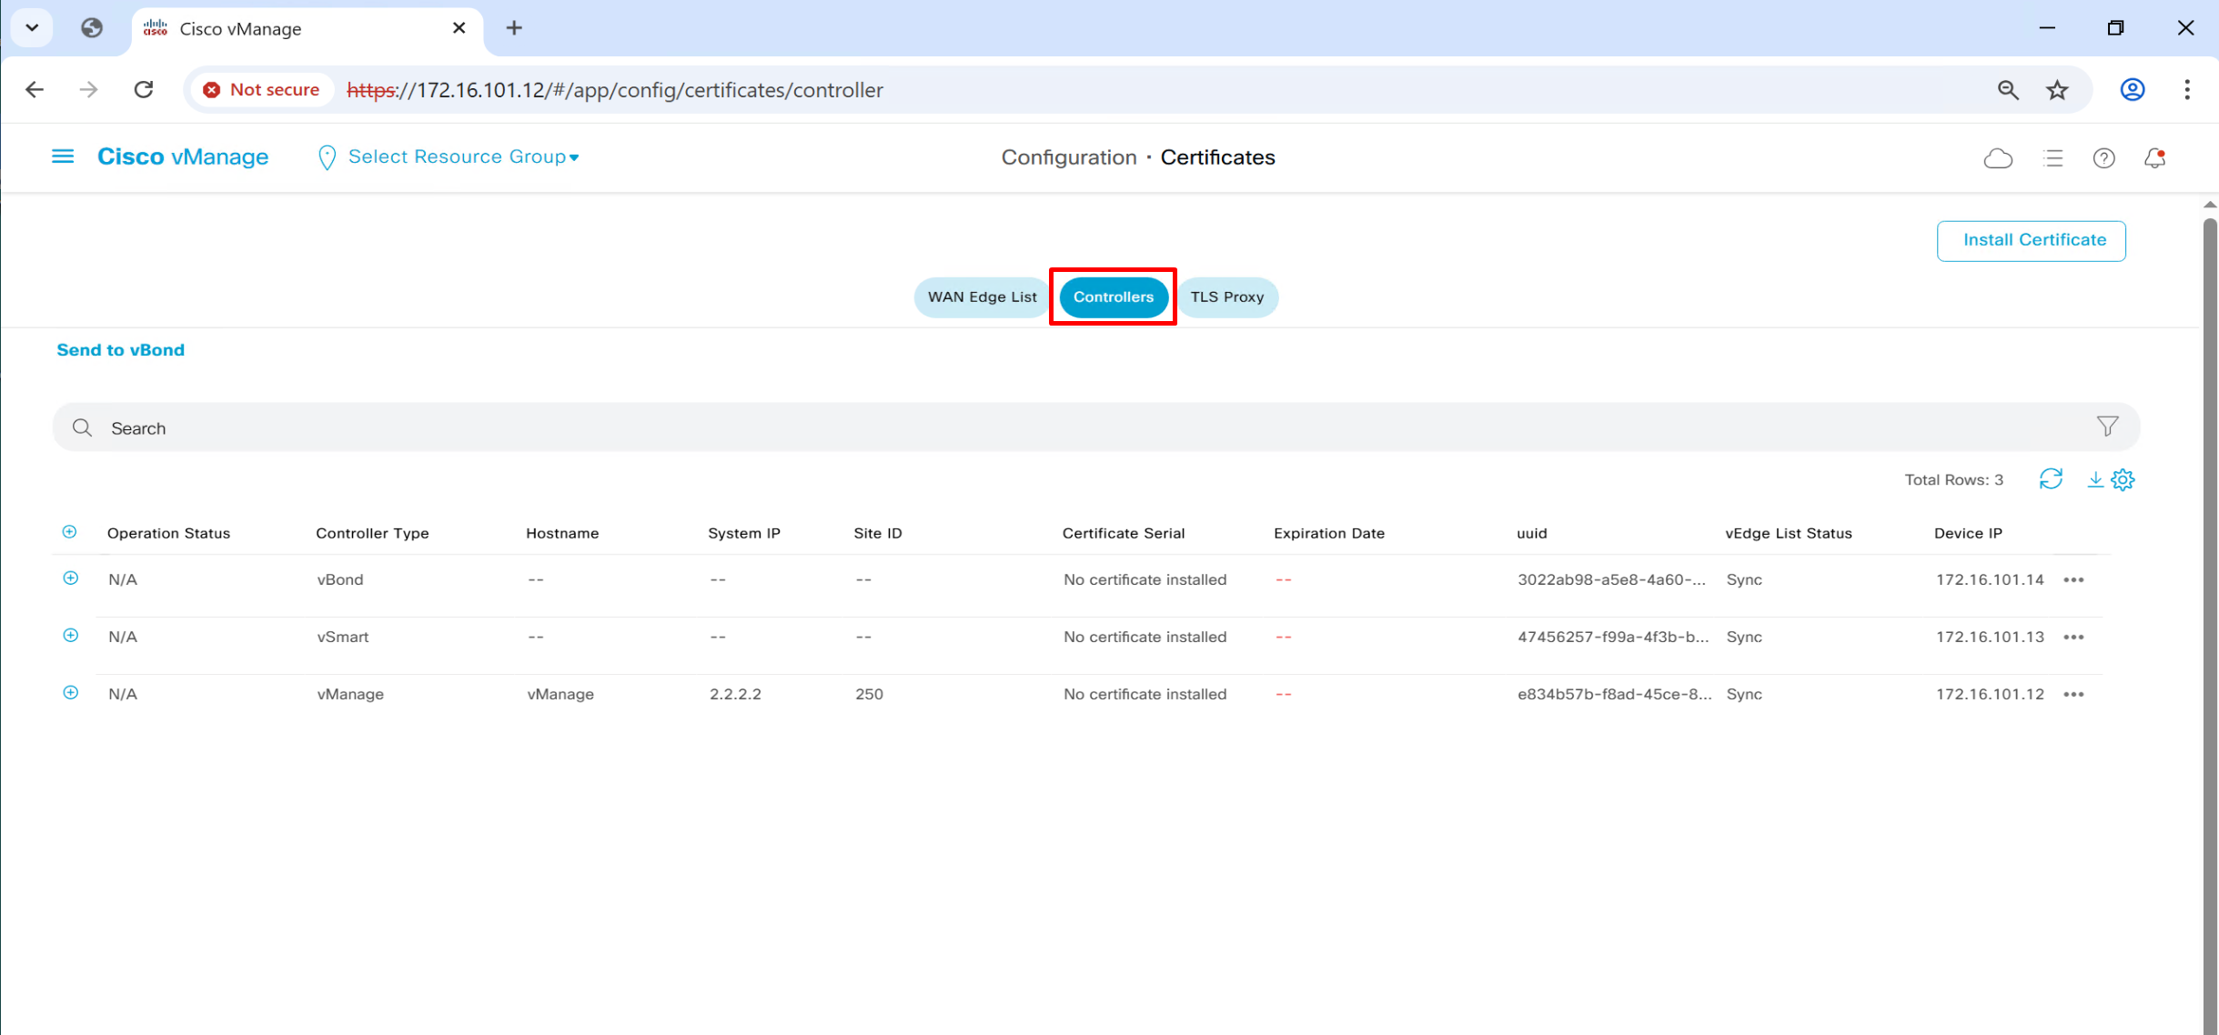Switch to TLS Proxy tab
Viewport: 2219px width, 1035px height.
tap(1226, 297)
